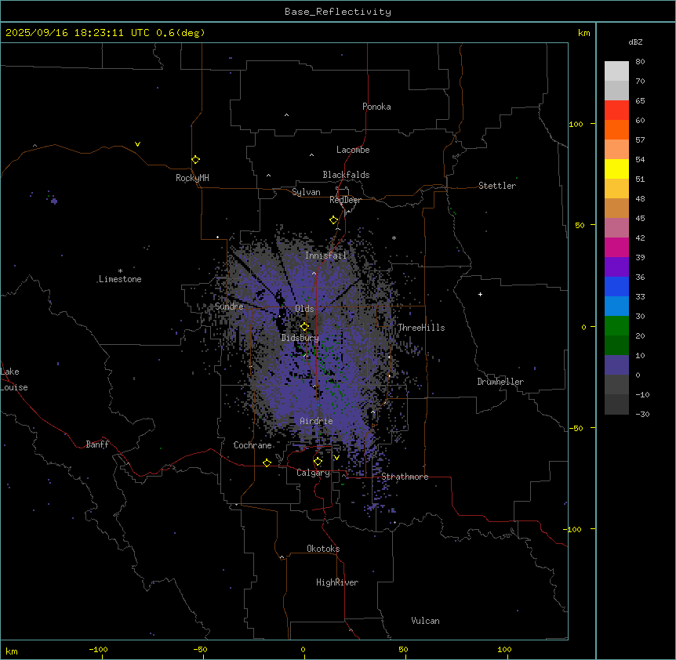Click the yellow V marker in the upper-left map area

tap(137, 144)
